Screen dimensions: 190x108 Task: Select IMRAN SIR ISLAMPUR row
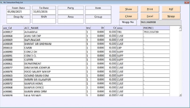[x=86, y=80]
